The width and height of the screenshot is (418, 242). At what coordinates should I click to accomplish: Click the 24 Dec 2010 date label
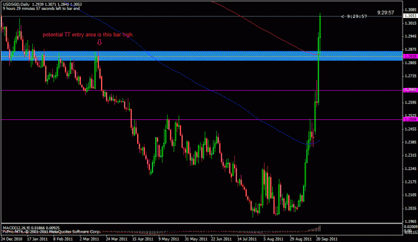point(11,239)
